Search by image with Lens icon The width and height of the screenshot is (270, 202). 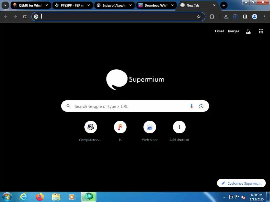201,106
